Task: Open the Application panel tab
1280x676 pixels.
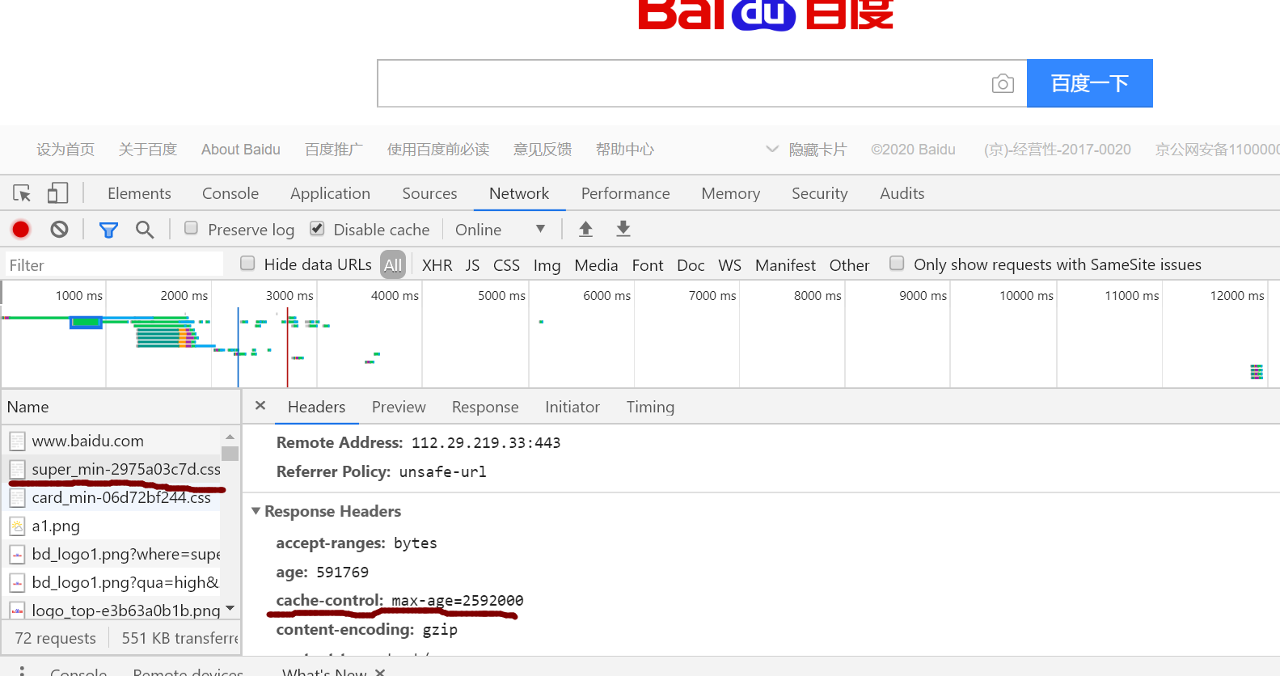Action: point(330,193)
